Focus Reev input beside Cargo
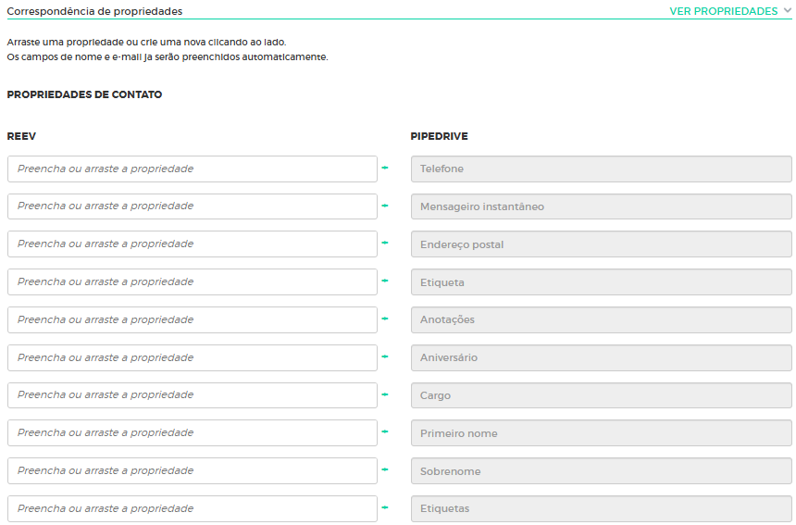 (x=193, y=395)
